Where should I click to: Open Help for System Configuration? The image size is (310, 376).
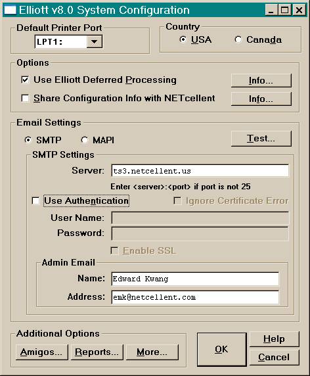pyautogui.click(x=275, y=339)
